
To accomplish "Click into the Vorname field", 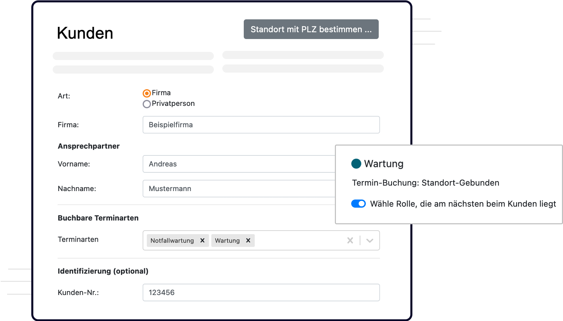I will point(239,164).
